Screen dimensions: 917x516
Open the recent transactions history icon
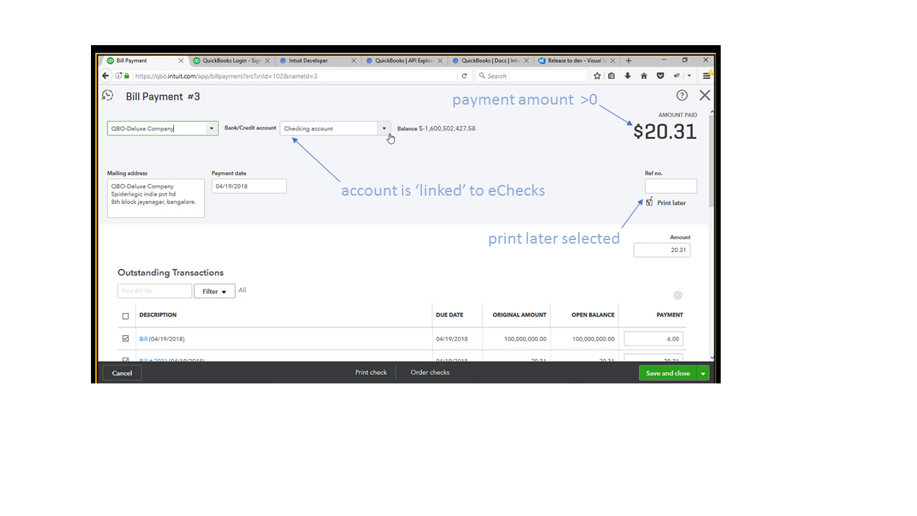click(107, 95)
